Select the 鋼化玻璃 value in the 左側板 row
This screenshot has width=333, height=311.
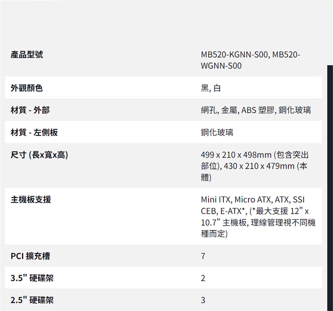(x=217, y=132)
